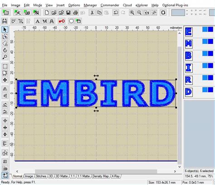Viewport: 215px width, 185px height.
Task: Pick the freehand lasso selection tool
Action: [5, 43]
